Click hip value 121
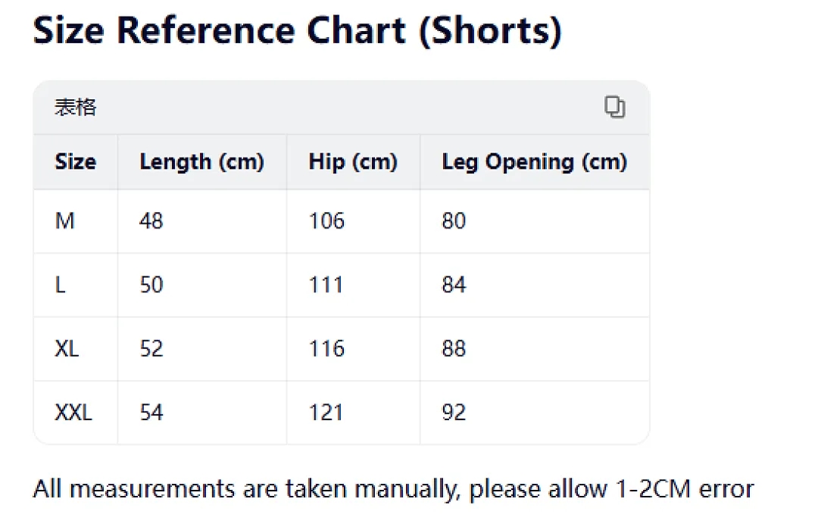The width and height of the screenshot is (818, 527). pos(326,413)
